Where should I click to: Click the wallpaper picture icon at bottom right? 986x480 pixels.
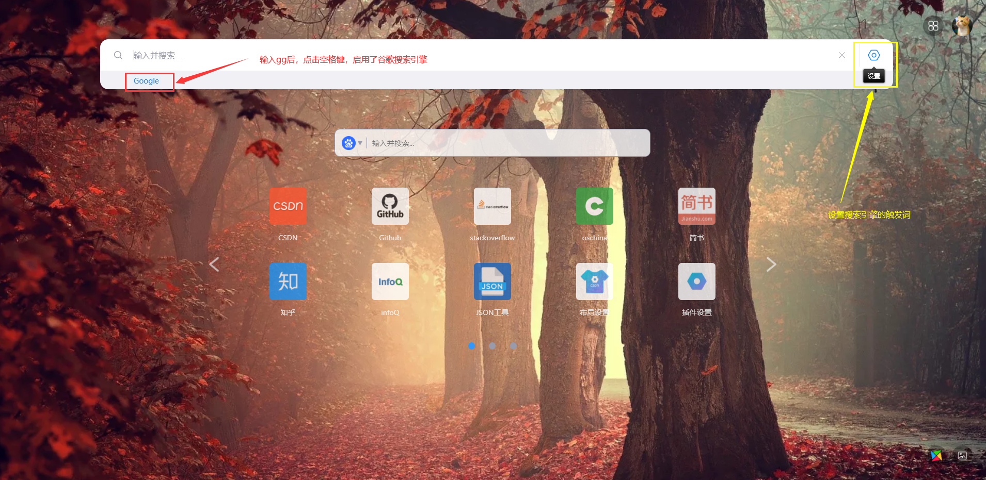[962, 455]
